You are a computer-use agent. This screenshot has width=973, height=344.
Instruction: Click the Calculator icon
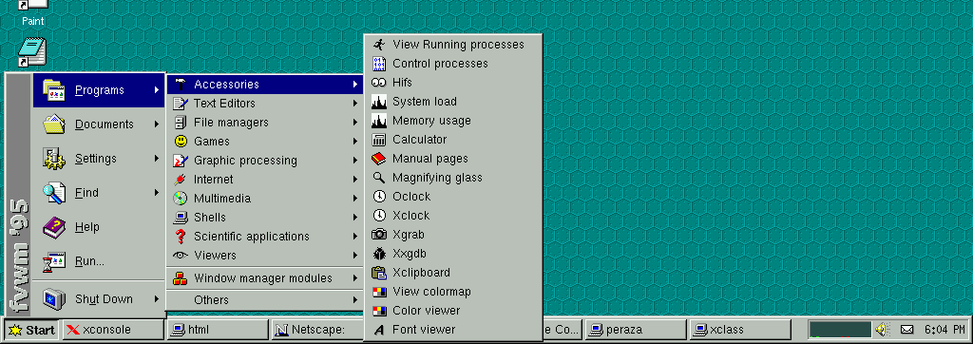[x=379, y=140]
